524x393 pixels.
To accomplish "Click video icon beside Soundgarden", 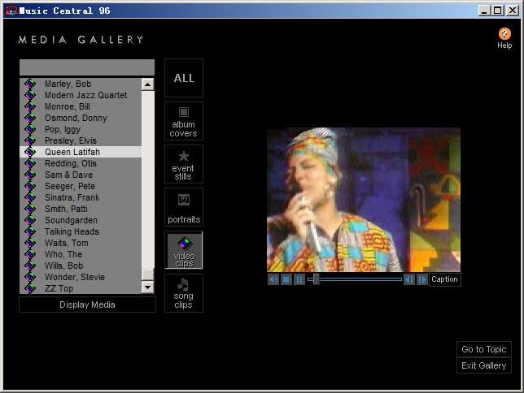I will pyautogui.click(x=30, y=220).
